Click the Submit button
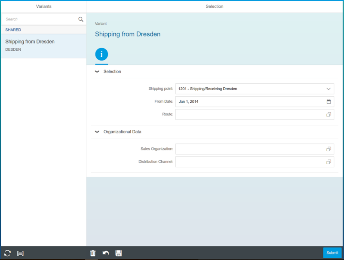The image size is (344, 260). [332, 253]
